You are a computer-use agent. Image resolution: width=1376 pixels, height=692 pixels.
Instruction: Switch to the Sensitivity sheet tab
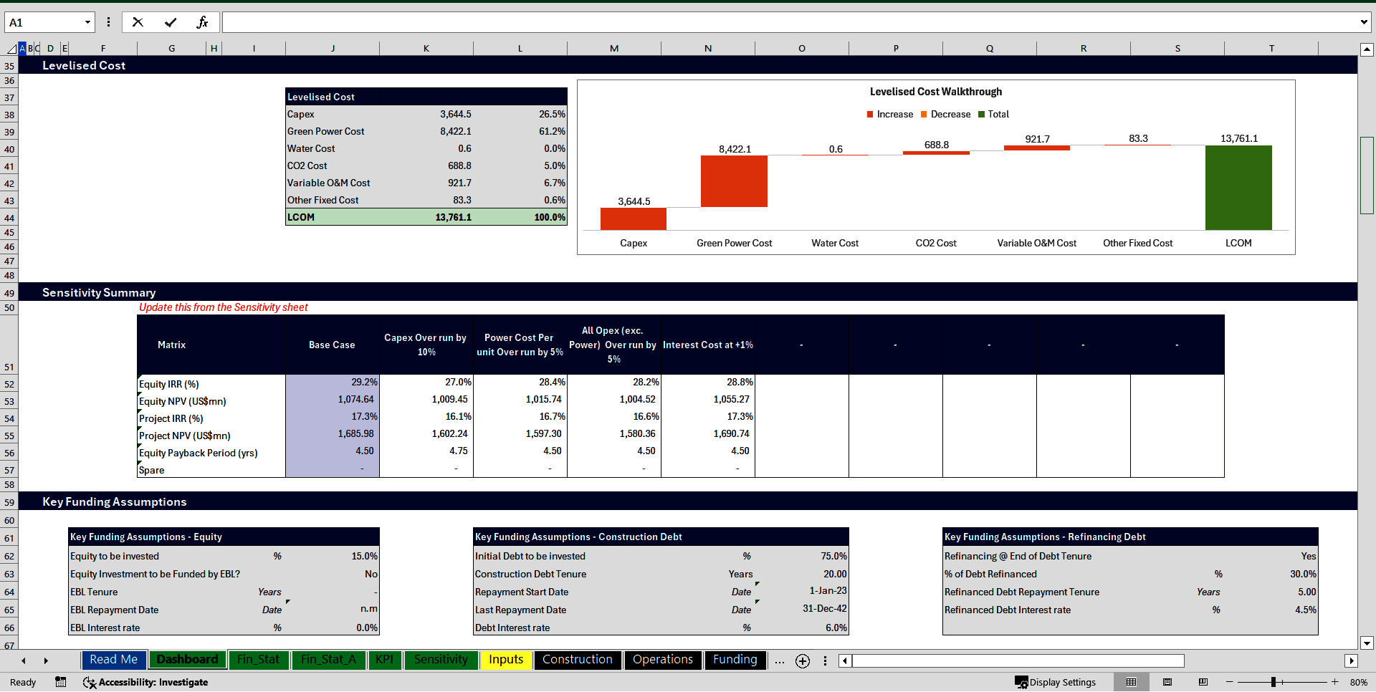[x=441, y=660]
